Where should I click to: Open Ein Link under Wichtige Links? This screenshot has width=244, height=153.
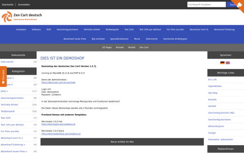pos(212,80)
